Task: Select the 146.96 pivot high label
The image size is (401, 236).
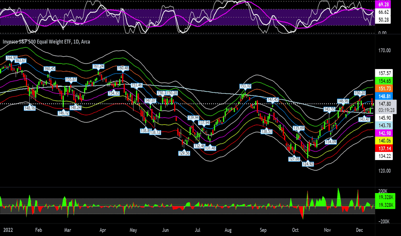Action: click(x=343, y=101)
